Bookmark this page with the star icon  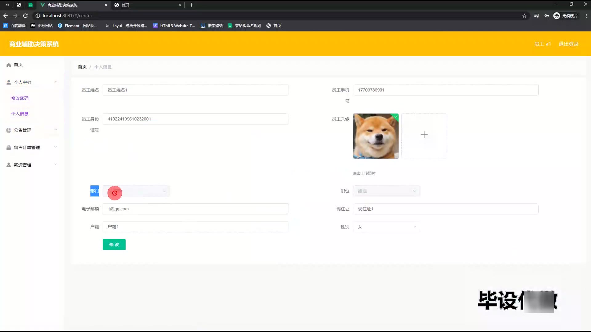[x=524, y=16]
